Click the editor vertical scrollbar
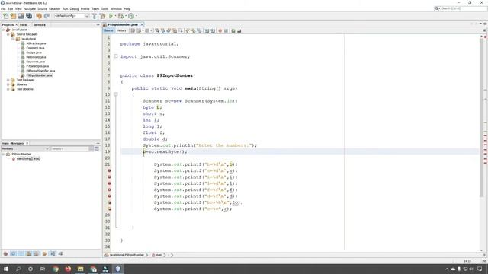This screenshot has width=488, height=274. pyautogui.click(x=481, y=117)
